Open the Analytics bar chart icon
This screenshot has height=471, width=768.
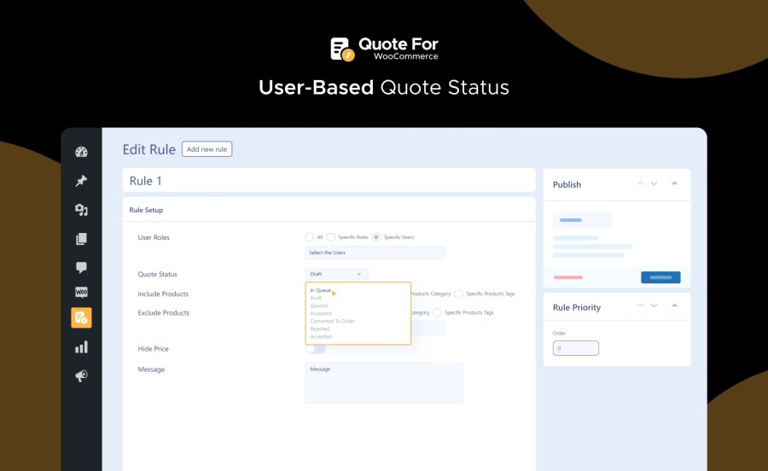[81, 347]
